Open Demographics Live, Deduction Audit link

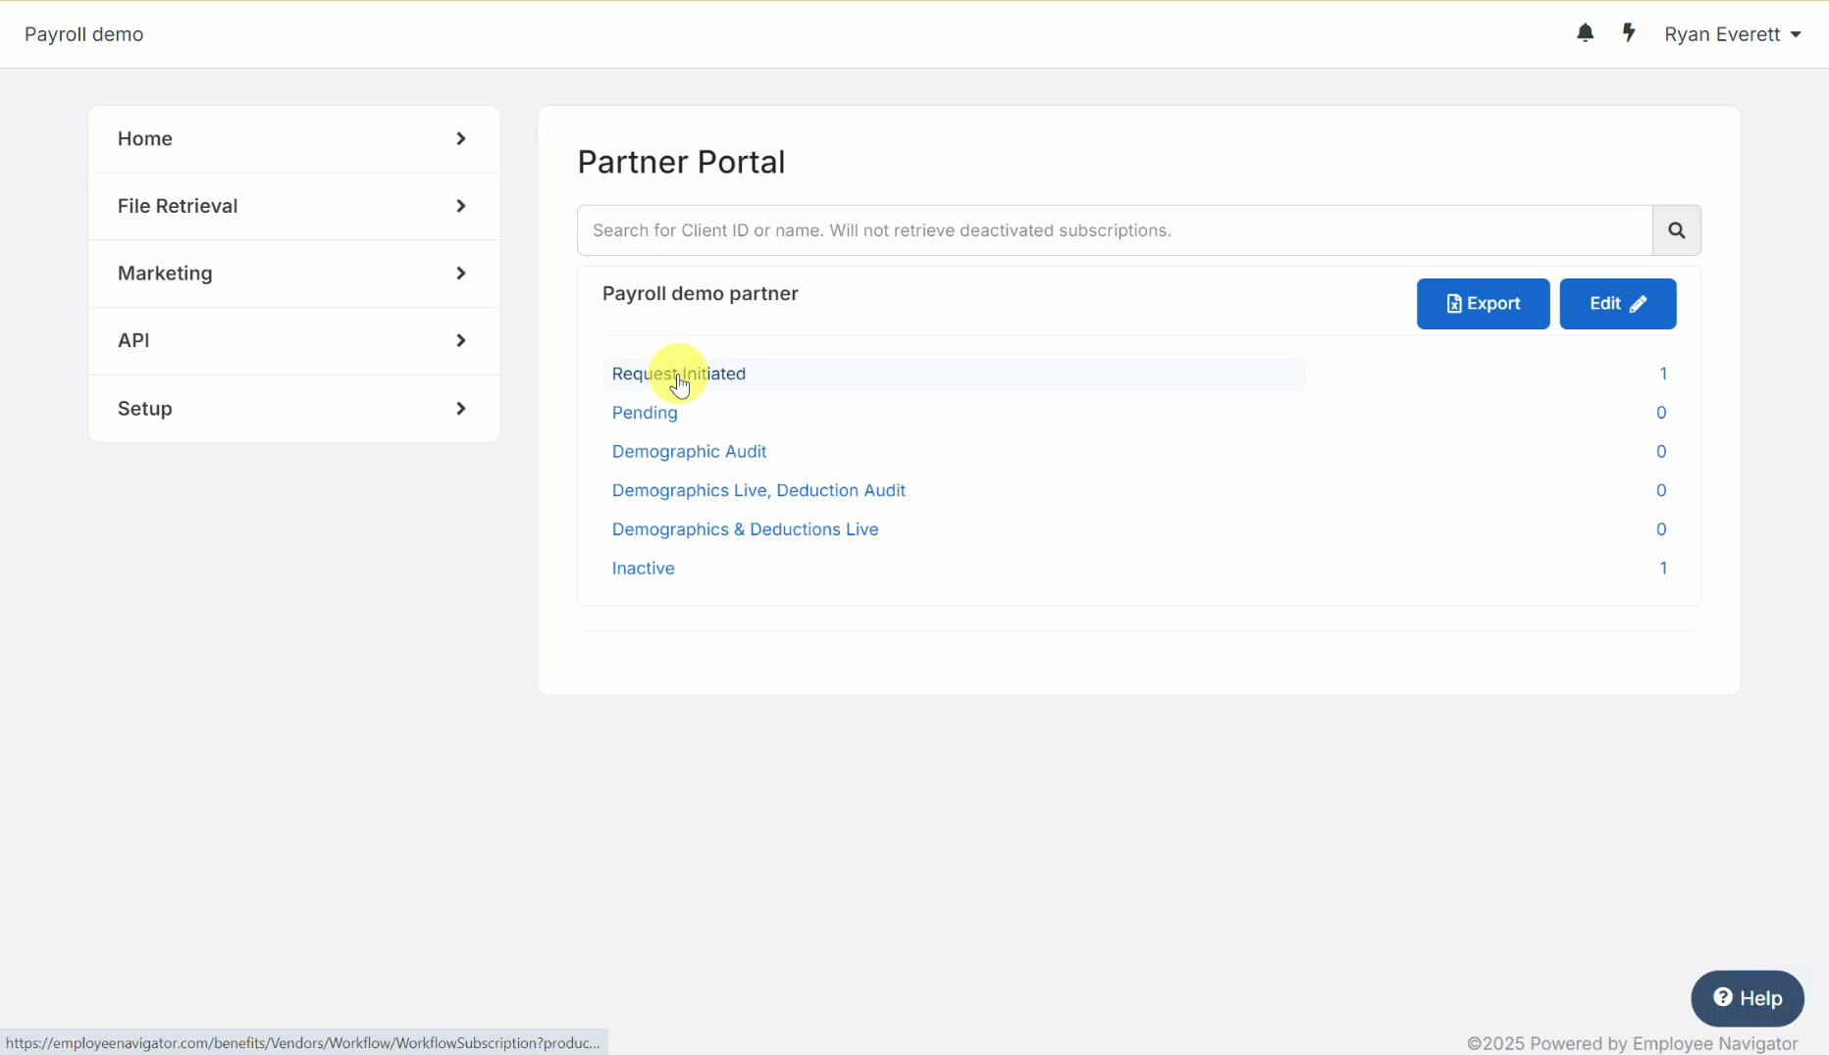[758, 490]
